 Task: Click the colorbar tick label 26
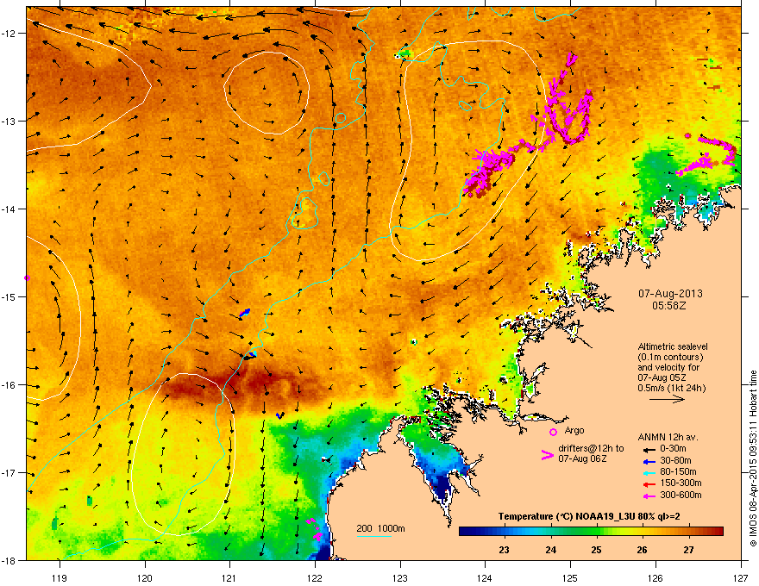pyautogui.click(x=642, y=550)
